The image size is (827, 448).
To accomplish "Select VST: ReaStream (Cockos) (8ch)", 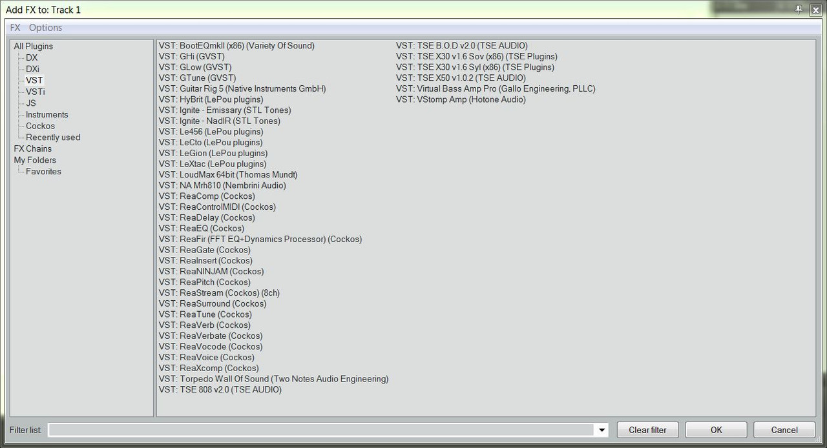I will [219, 293].
